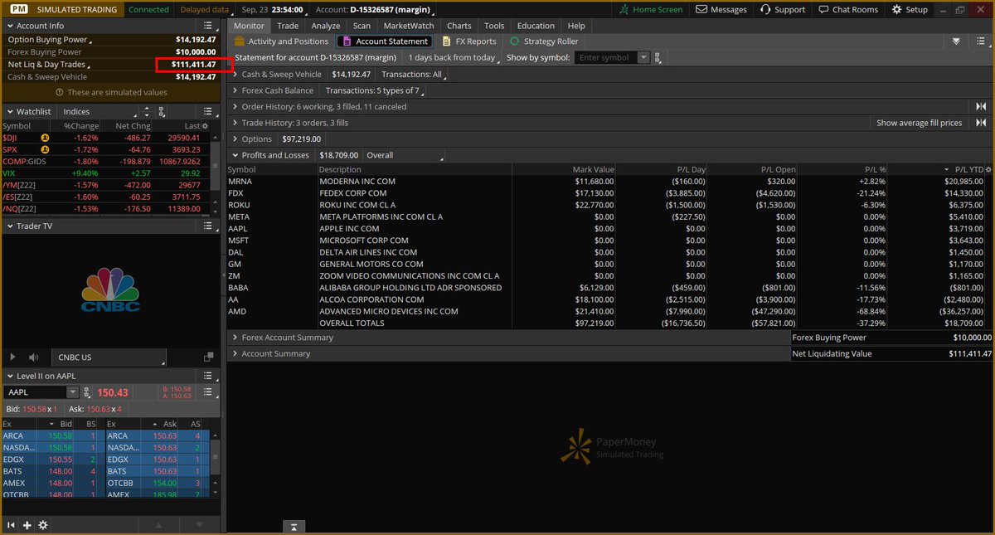The image size is (995, 535).
Task: Click the FX Reports document icon
Action: pyautogui.click(x=447, y=41)
